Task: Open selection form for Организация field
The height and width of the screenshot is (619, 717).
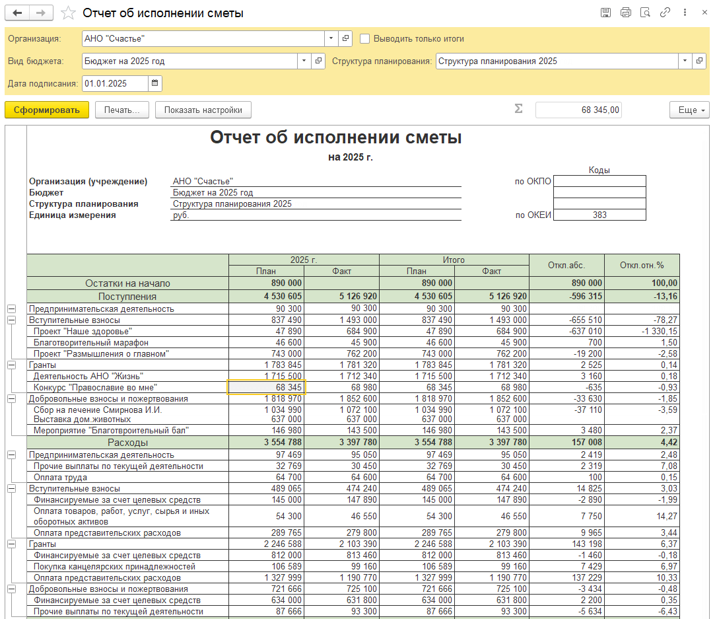Action: [345, 38]
